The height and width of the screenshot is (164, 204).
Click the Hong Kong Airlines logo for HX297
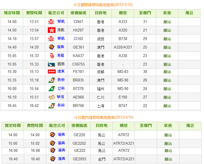coord(51,30)
